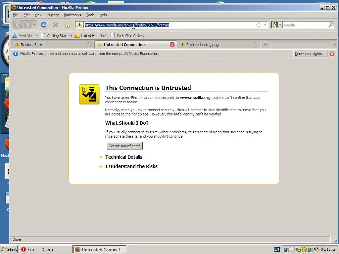
Task: Click the warning site identity icon in address bar
Action: click(79, 25)
